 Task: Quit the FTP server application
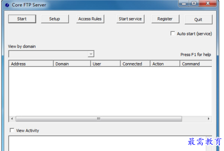pos(198,20)
